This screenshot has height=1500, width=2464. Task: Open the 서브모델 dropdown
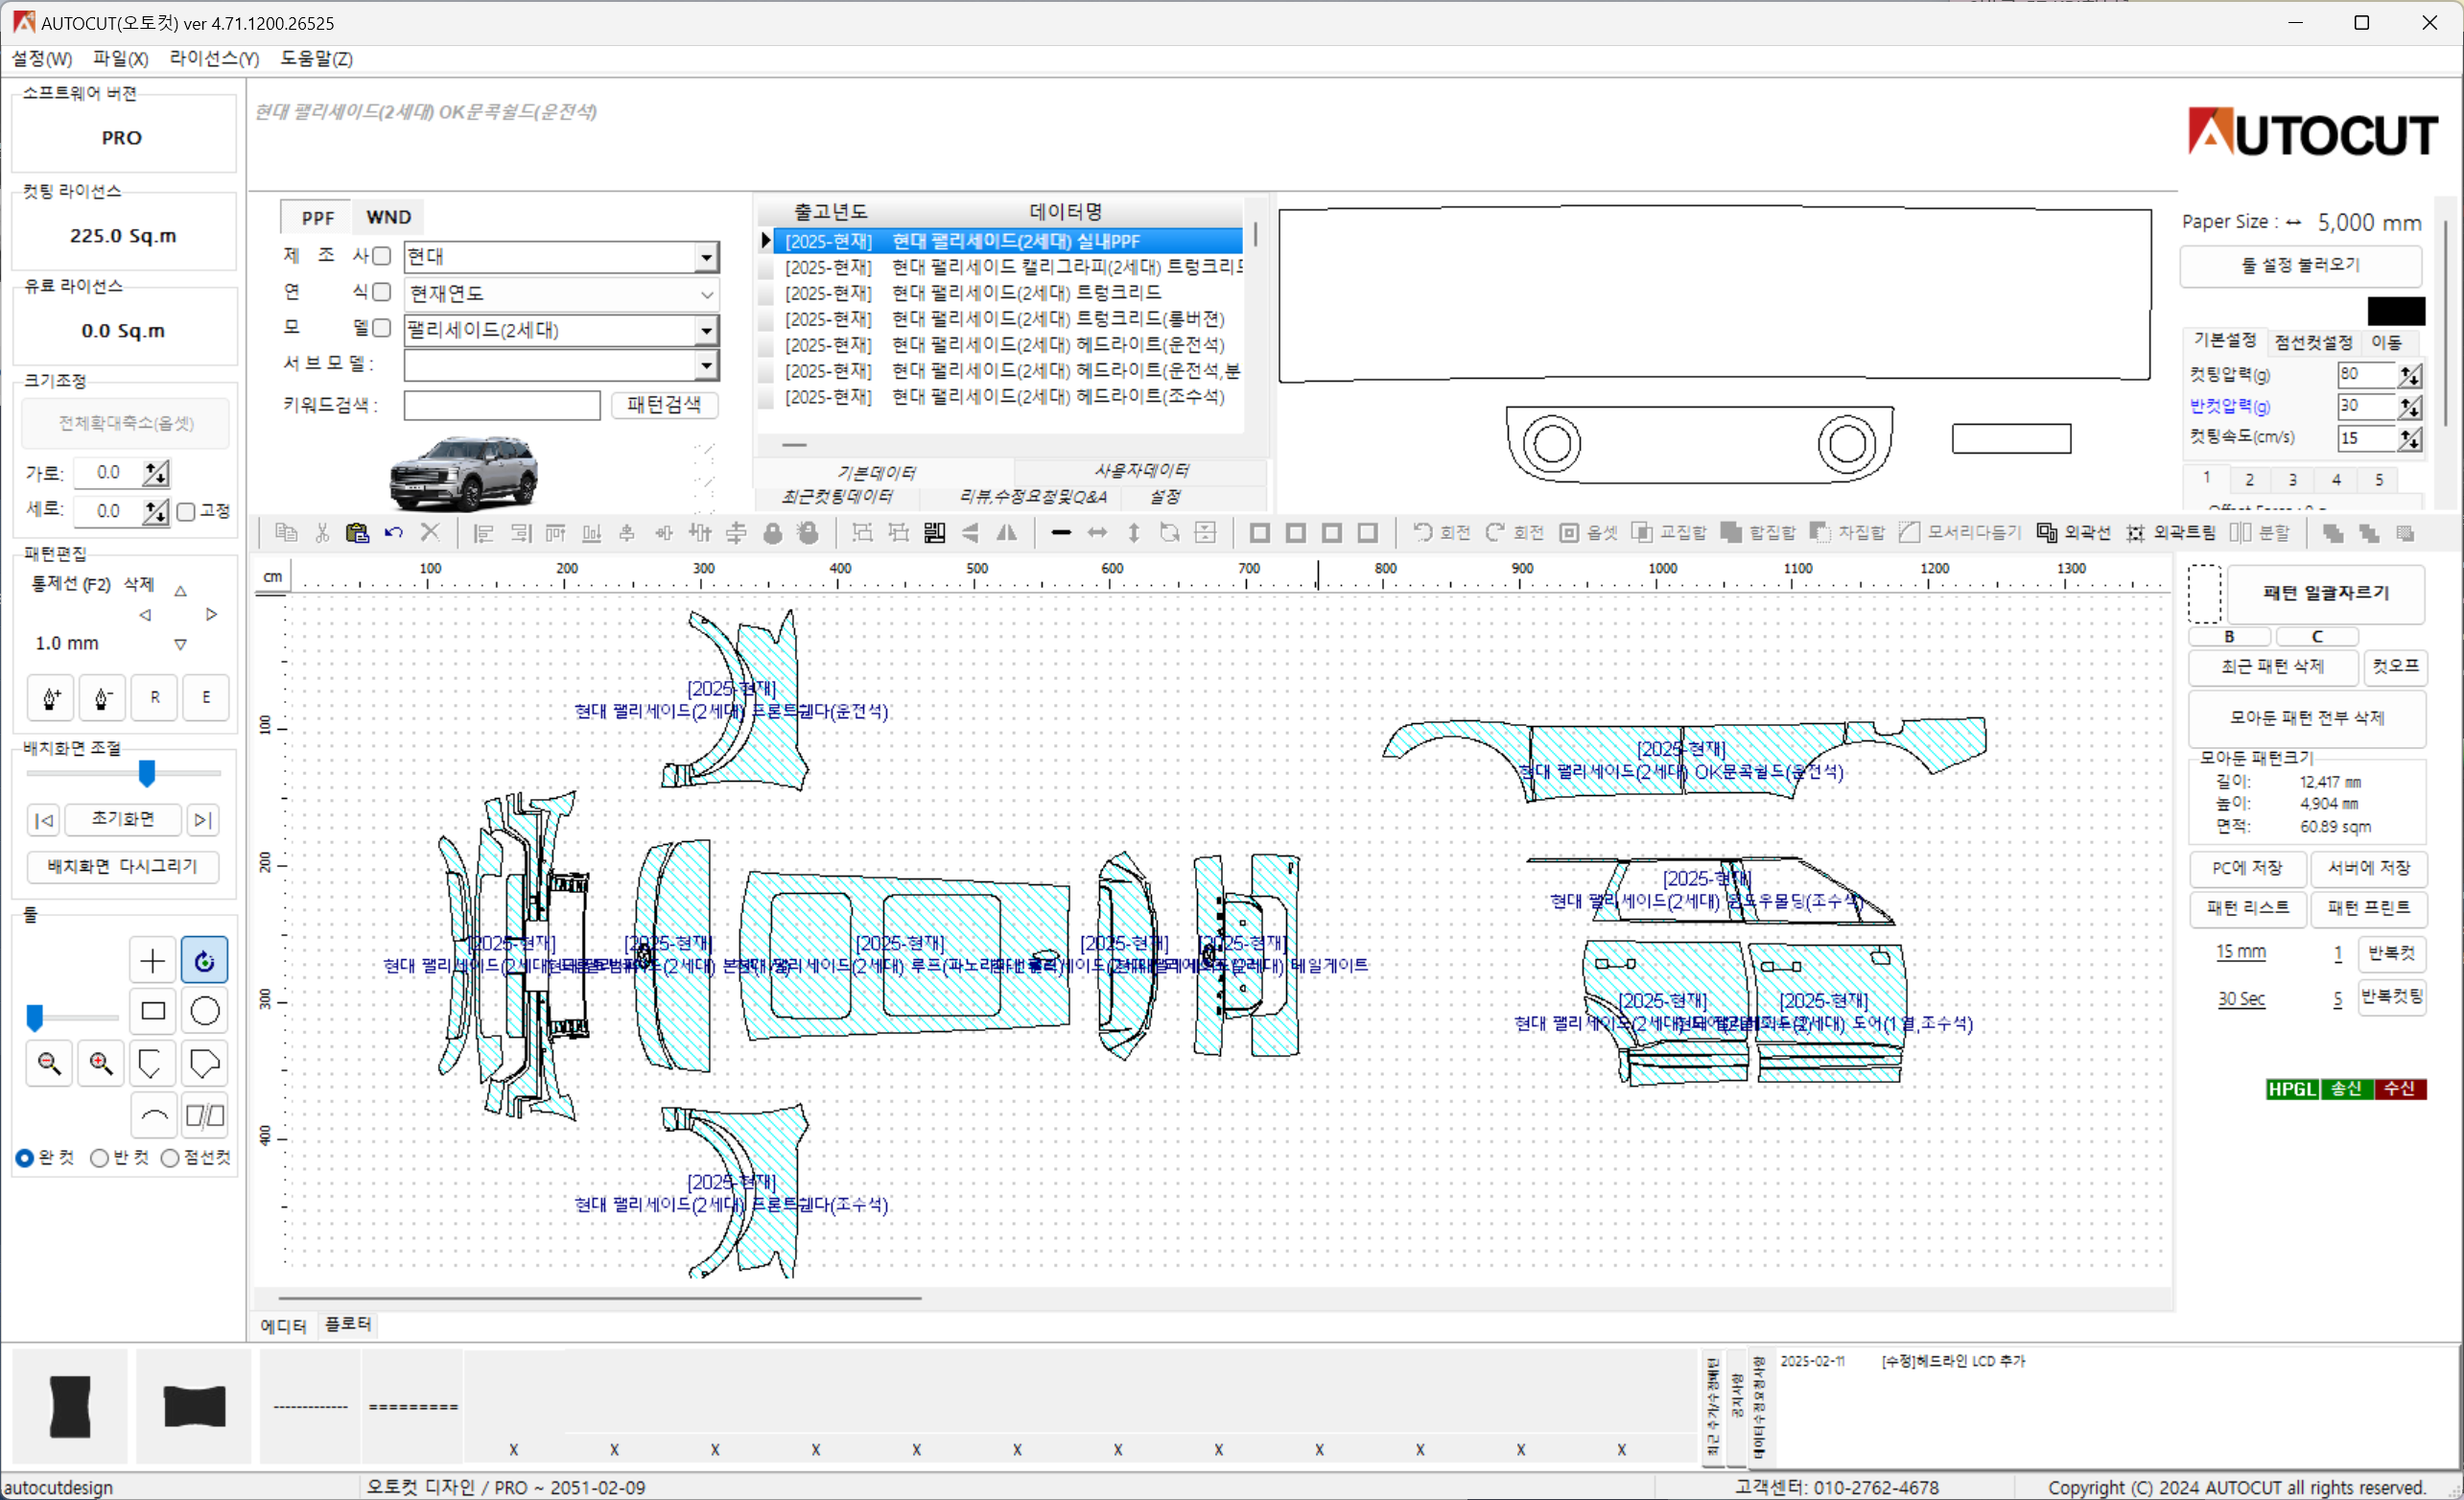[706, 366]
